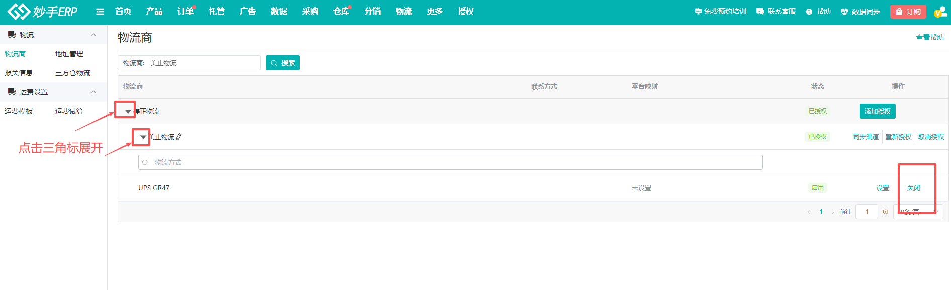Viewport: 951px width, 290px height.
Task: Toggle the hamburger sidebar menu icon
Action: tap(100, 12)
